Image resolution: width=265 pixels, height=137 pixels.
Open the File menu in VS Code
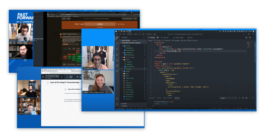[x=120, y=34]
